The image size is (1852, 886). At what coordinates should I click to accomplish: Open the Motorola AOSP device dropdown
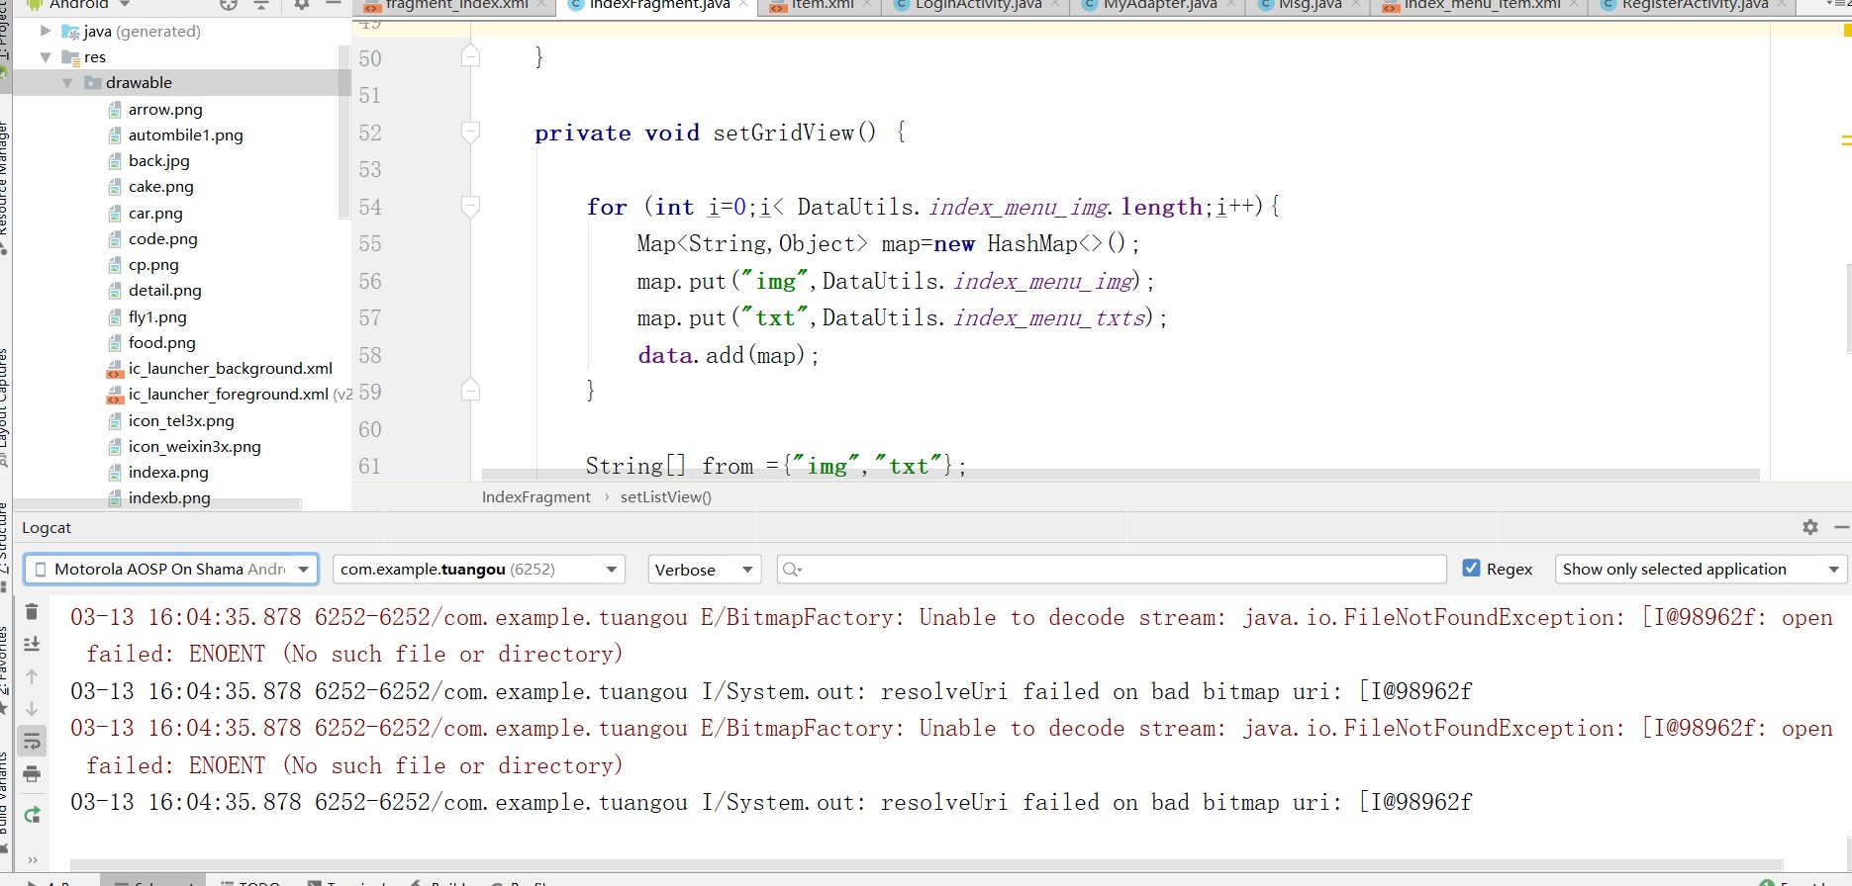coord(171,569)
